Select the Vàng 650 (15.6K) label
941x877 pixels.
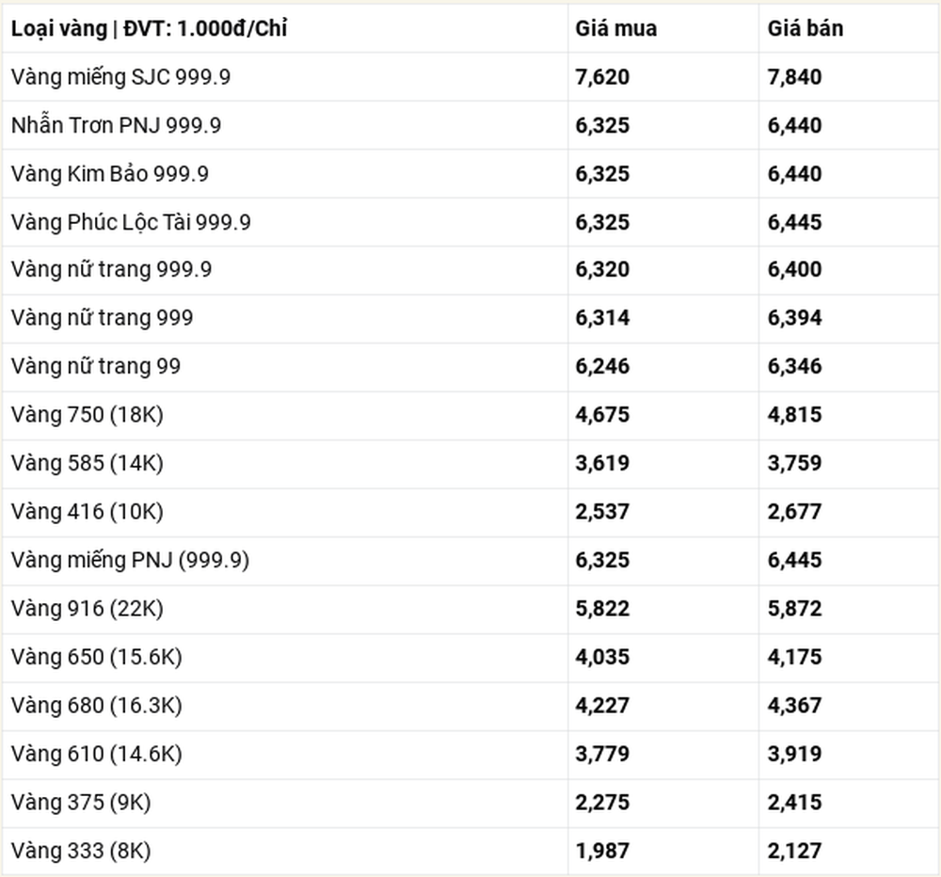coord(97,658)
